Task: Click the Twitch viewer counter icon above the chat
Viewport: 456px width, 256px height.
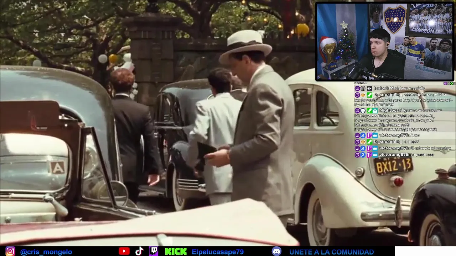Action: [x=445, y=83]
